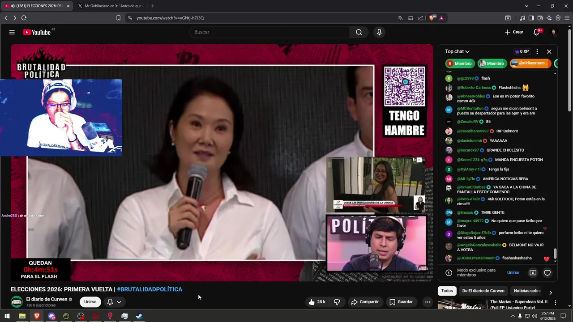Open the Brave Shields lion icon

coord(432,18)
